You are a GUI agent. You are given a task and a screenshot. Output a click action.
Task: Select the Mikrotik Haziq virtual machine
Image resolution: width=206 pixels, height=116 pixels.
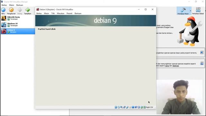18,18
